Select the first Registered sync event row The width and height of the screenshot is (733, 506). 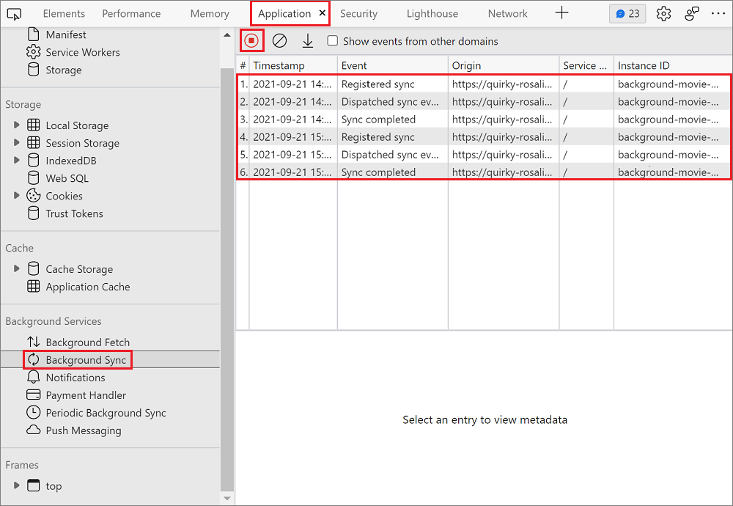[393, 84]
